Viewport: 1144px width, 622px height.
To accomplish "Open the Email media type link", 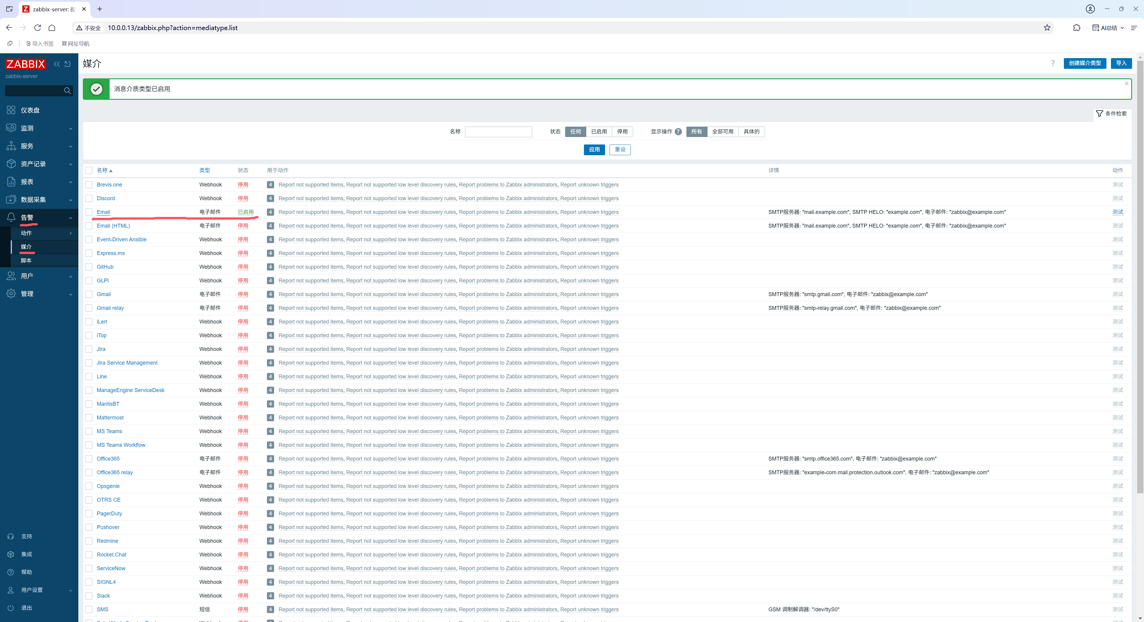I will point(103,212).
